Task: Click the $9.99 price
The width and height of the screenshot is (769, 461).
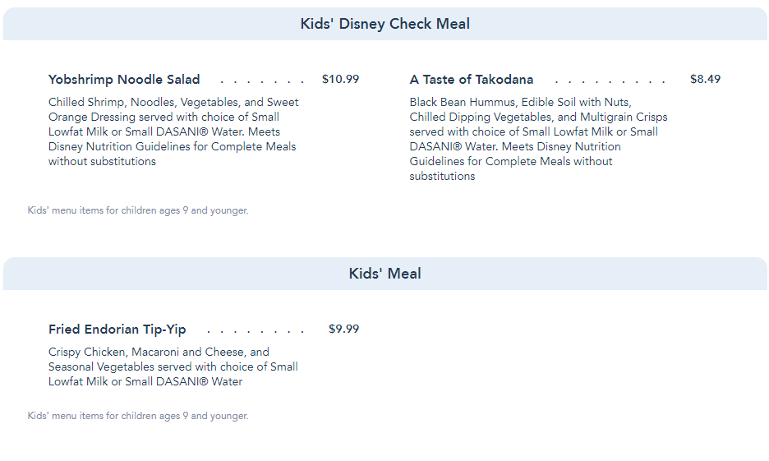Action: [343, 329]
